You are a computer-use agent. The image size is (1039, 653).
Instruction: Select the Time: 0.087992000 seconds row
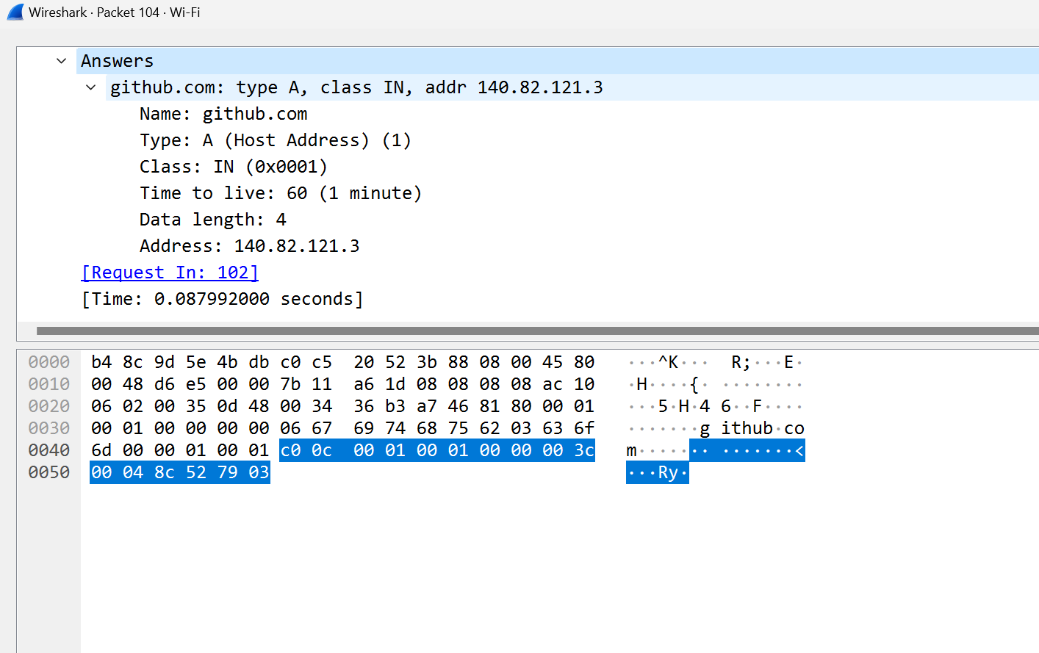pyautogui.click(x=223, y=299)
